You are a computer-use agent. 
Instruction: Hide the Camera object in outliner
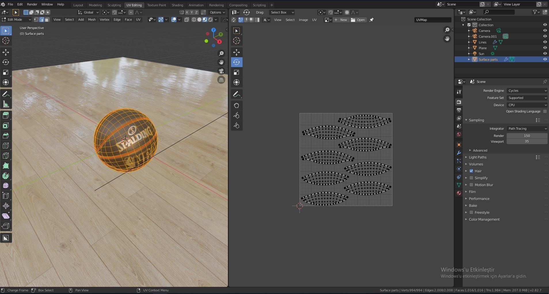(x=545, y=30)
